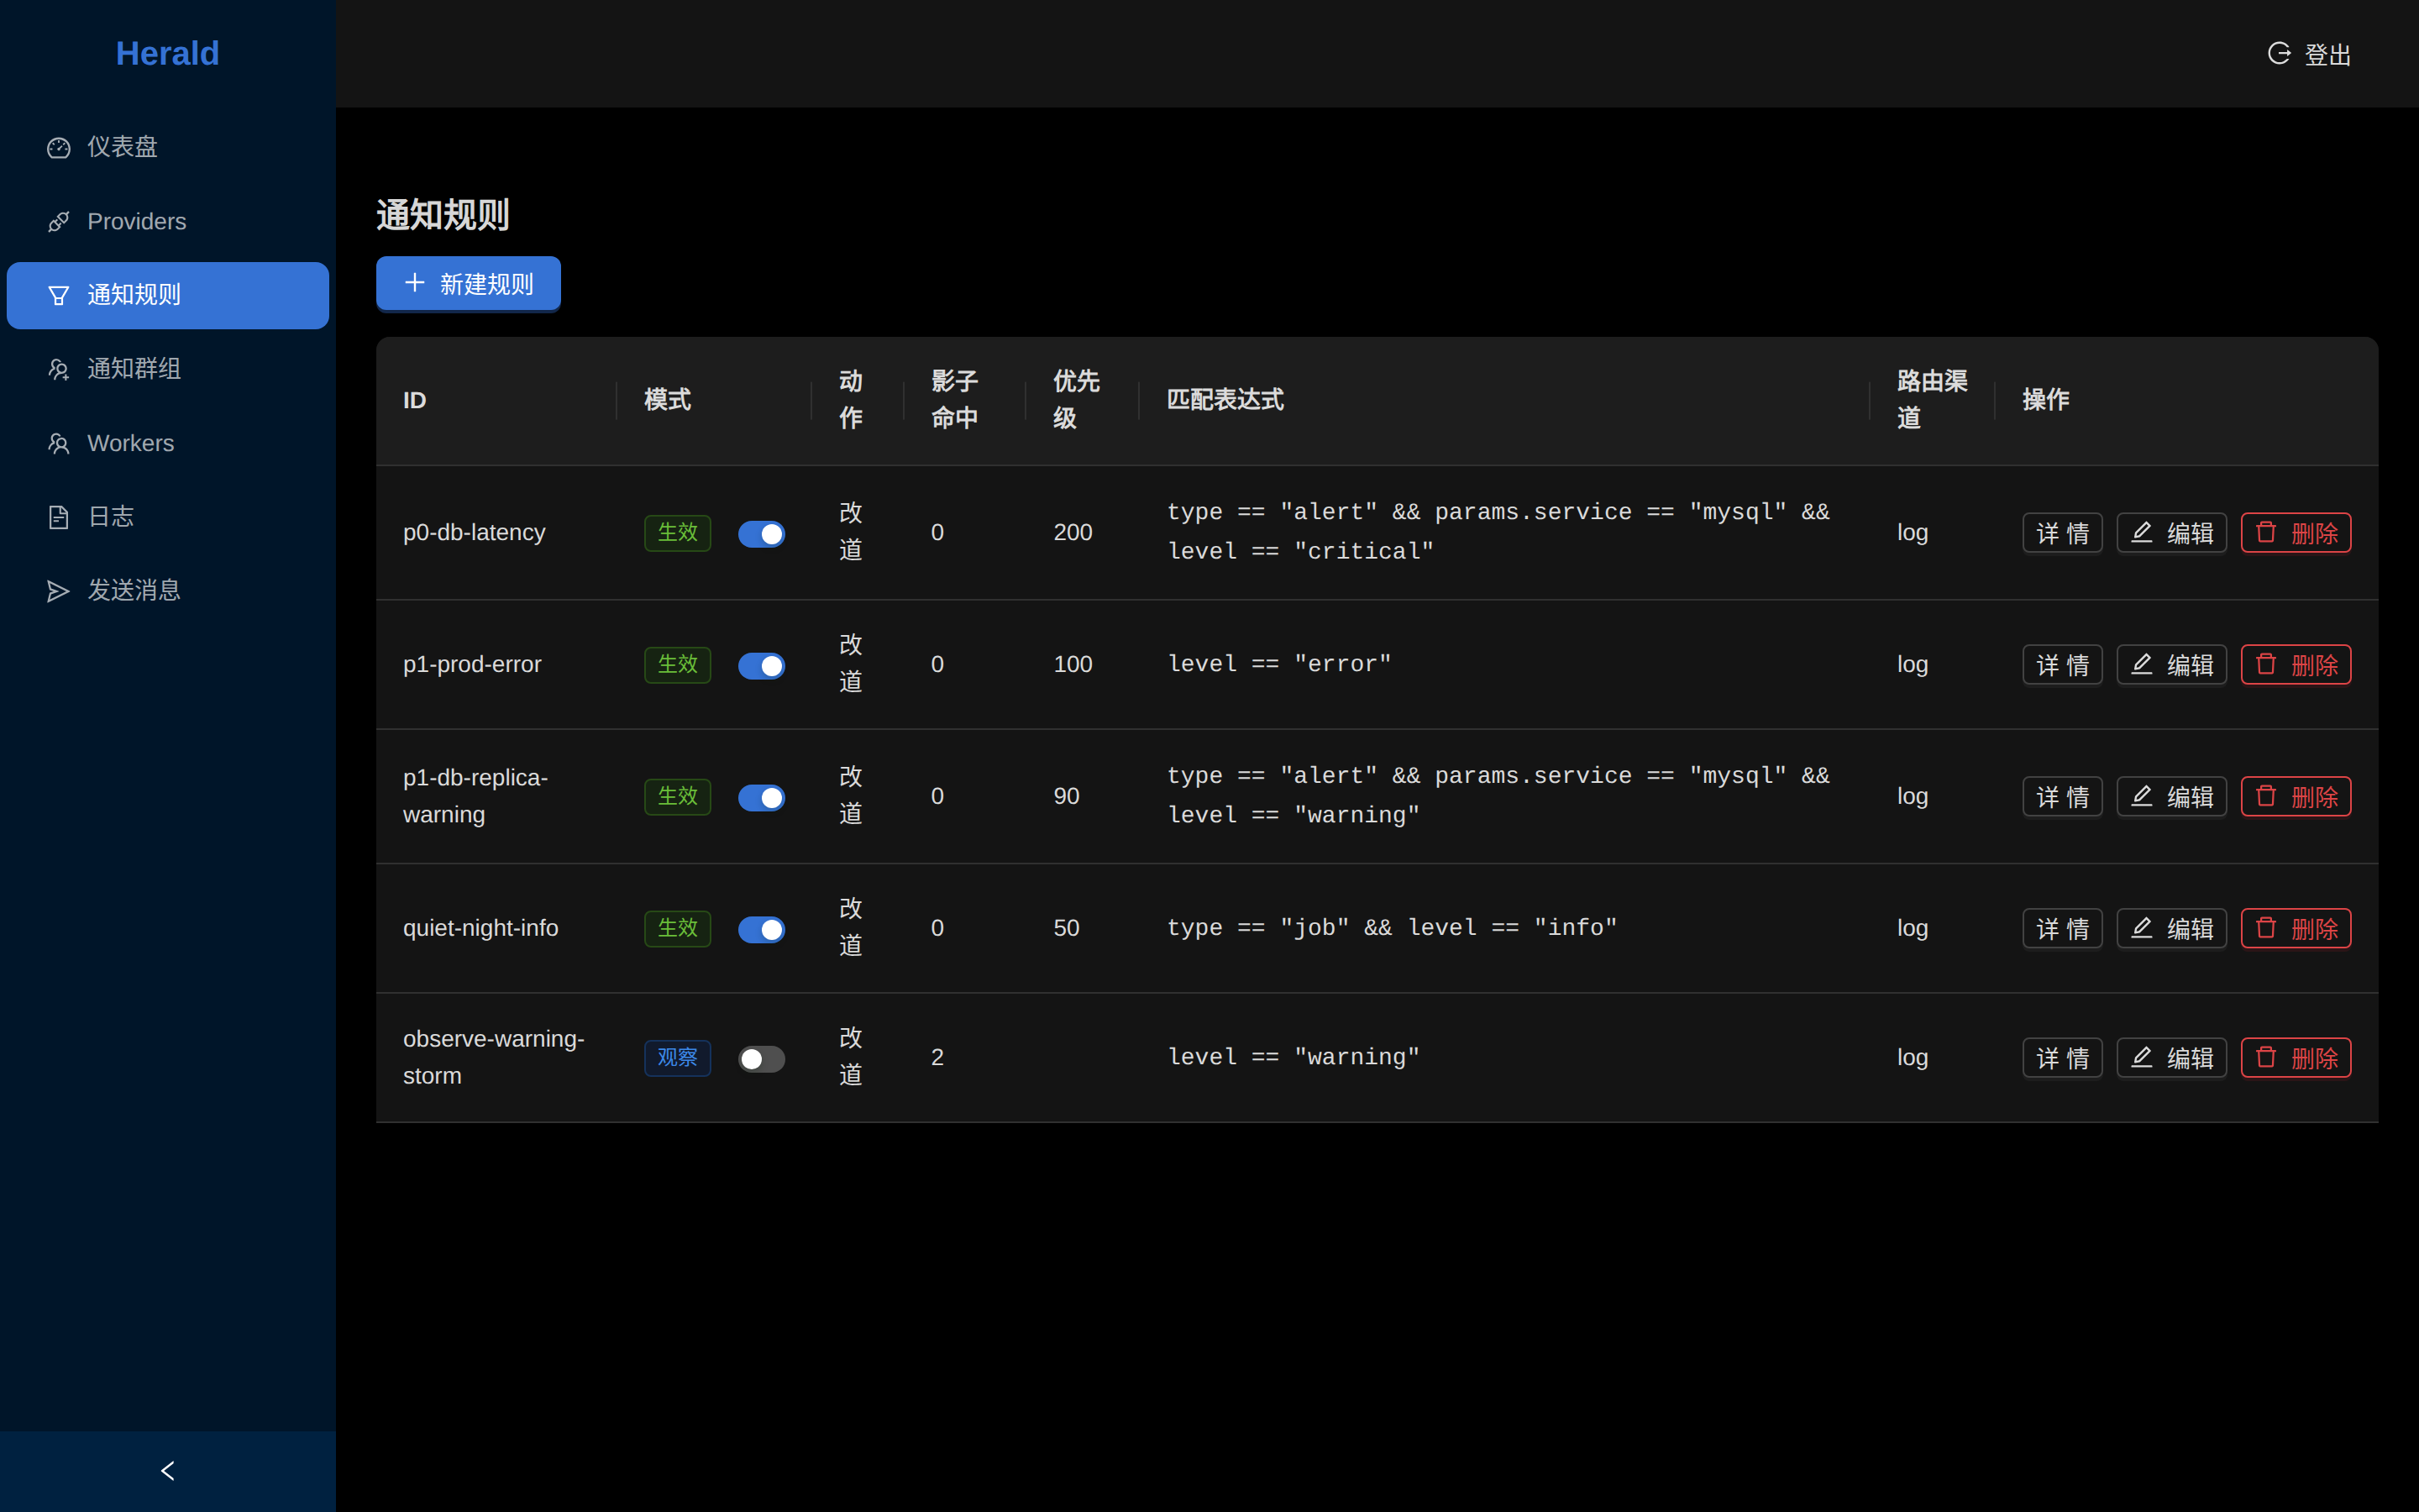Screen dimensions: 2419x1512
Task: Open 详情 for p0-db-latency
Action: pos(2062,533)
